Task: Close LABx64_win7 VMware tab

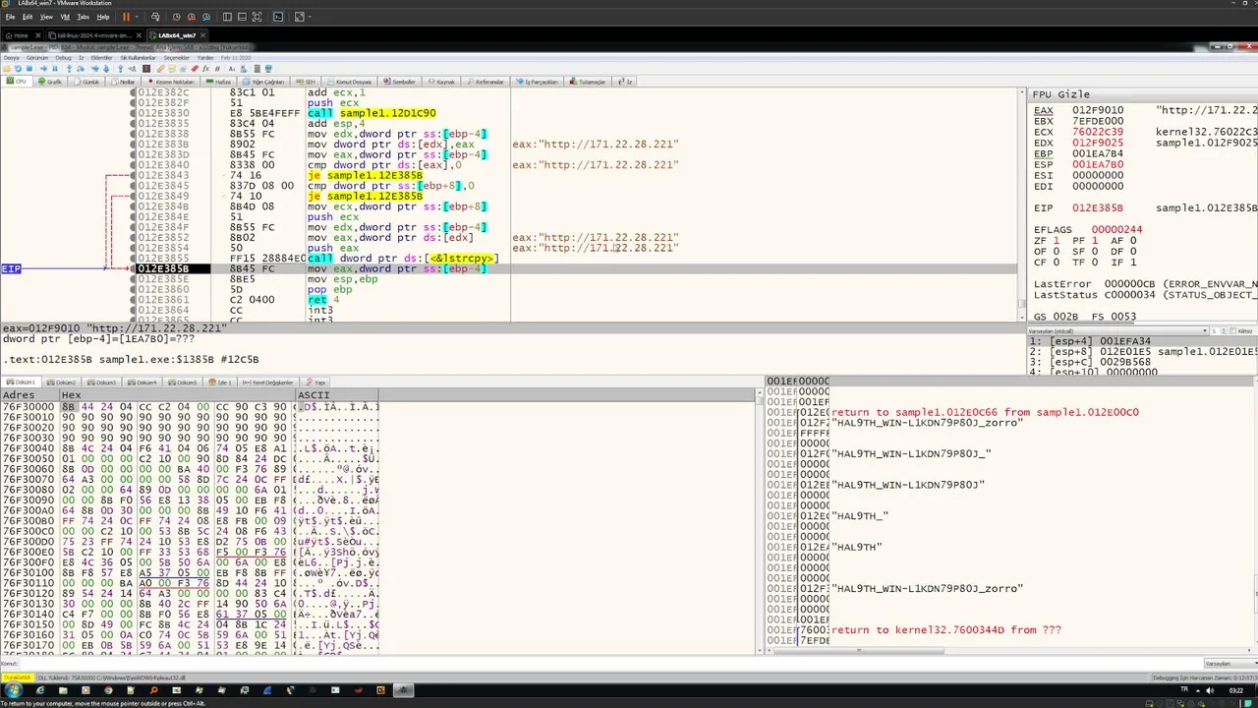Action: click(202, 35)
